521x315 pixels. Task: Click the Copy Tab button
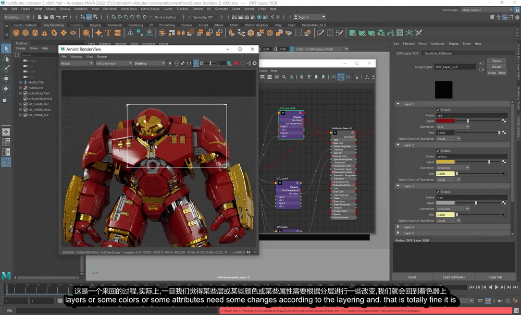(495, 277)
